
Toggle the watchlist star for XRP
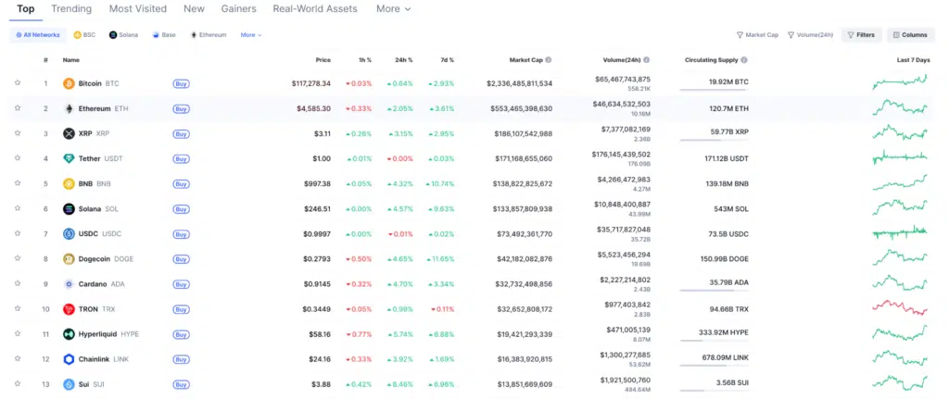18,133
